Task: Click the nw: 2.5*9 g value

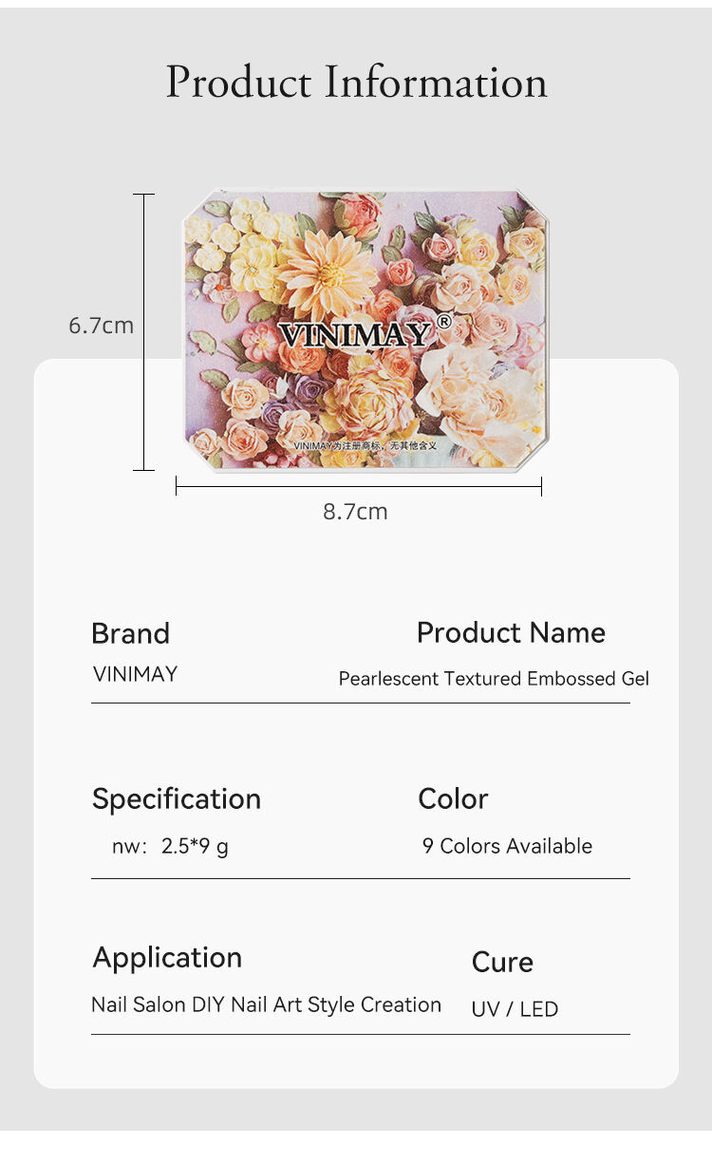Action: [x=170, y=846]
